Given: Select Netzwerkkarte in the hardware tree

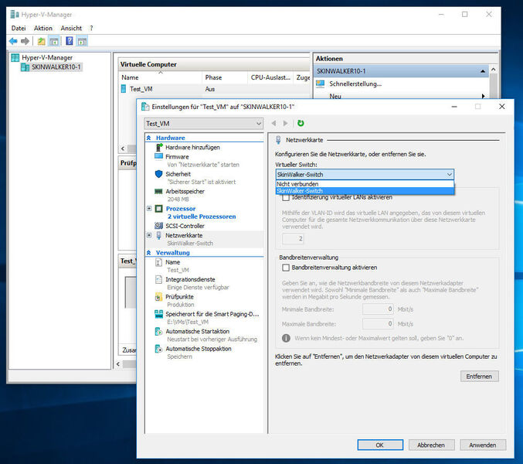Looking at the screenshot, I should (184, 235).
